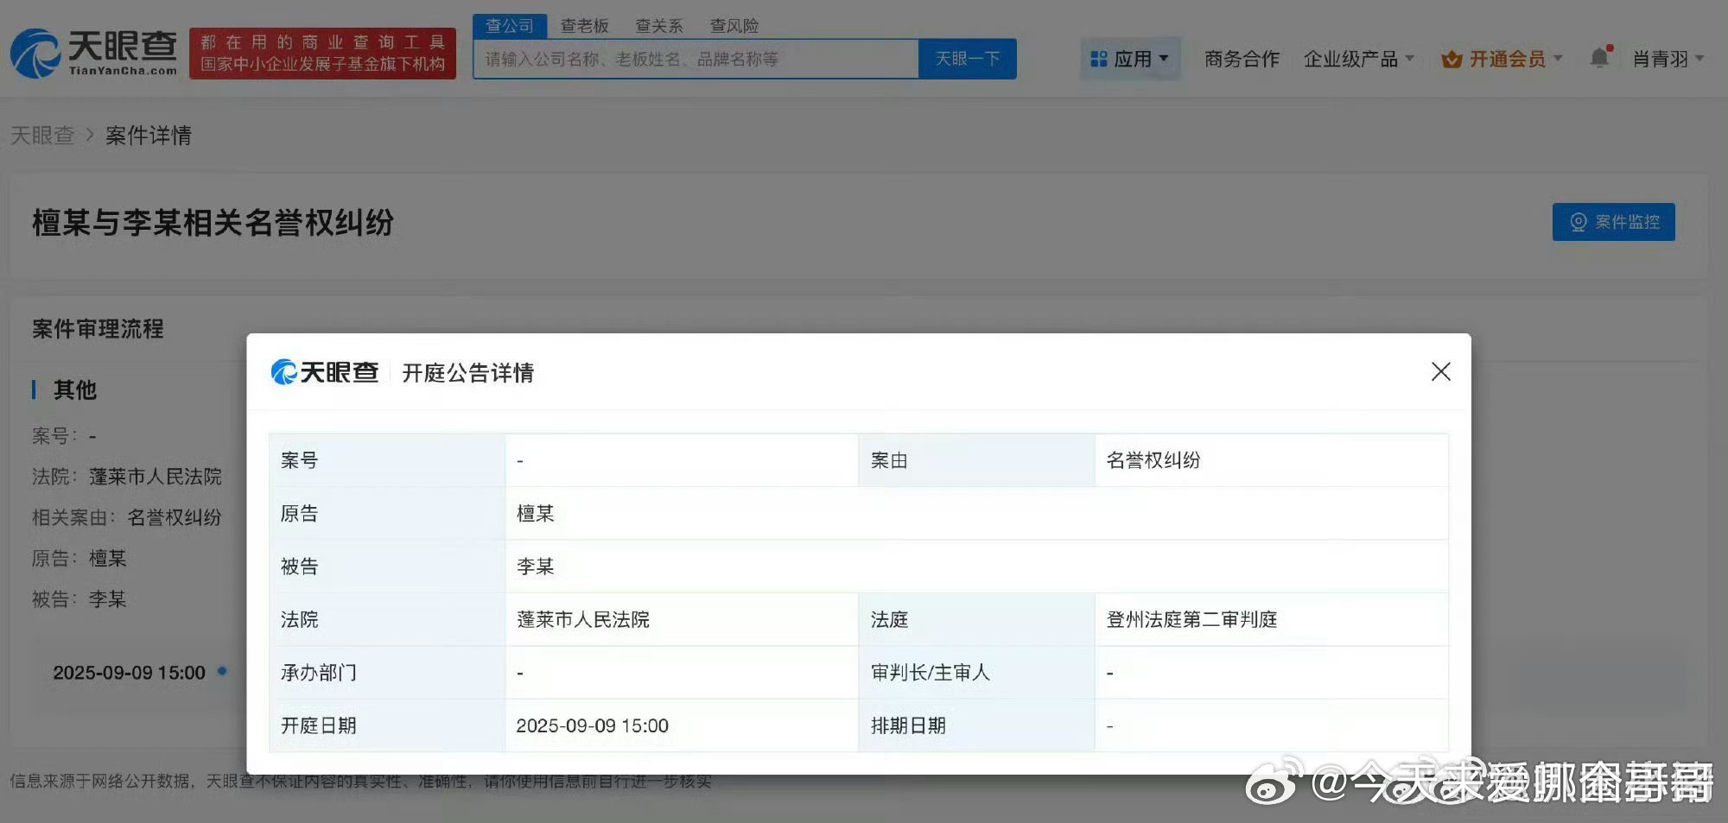1728x823 pixels.
Task: Switch to the 查老板 search tab
Action: pos(585,26)
